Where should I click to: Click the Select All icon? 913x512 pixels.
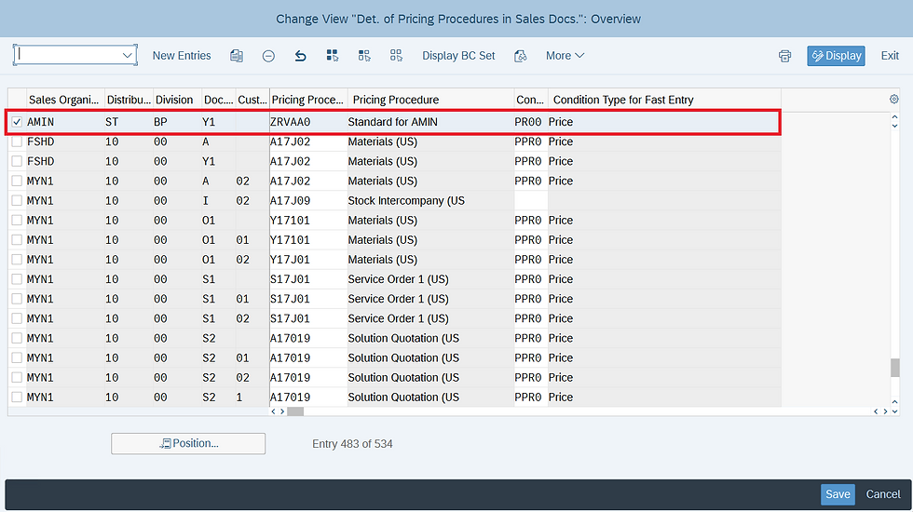333,56
